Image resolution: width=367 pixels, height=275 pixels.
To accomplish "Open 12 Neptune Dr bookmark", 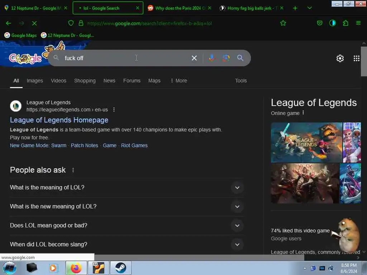I will [x=67, y=35].
